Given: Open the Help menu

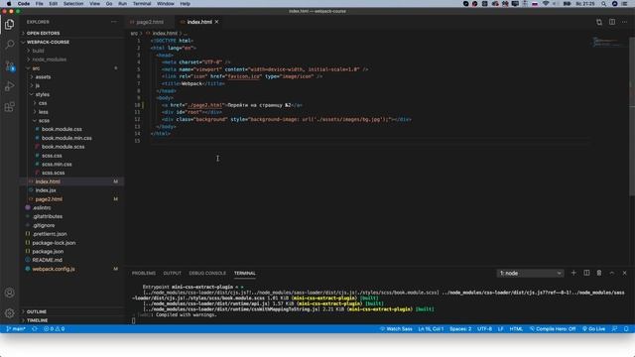Looking at the screenshot, I should [x=186, y=4].
